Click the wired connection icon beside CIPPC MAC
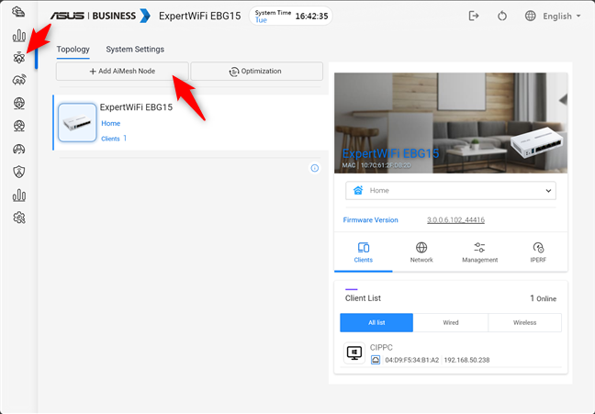595x414 pixels. pos(376,360)
